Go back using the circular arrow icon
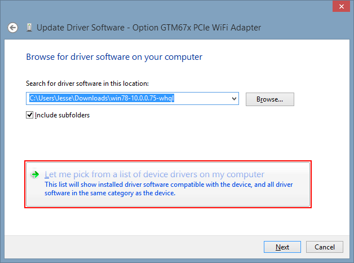This screenshot has width=354, height=263. (x=12, y=28)
